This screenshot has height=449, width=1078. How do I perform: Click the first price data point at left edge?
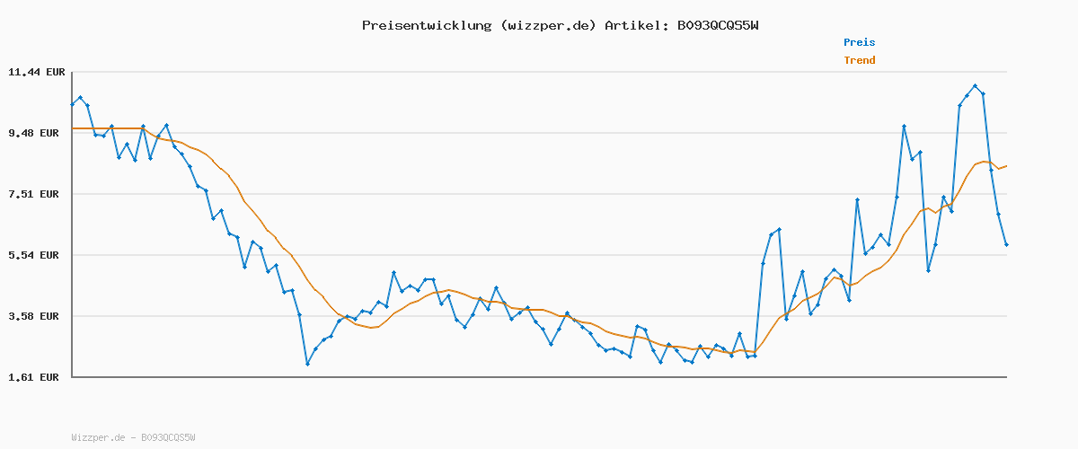(x=73, y=104)
